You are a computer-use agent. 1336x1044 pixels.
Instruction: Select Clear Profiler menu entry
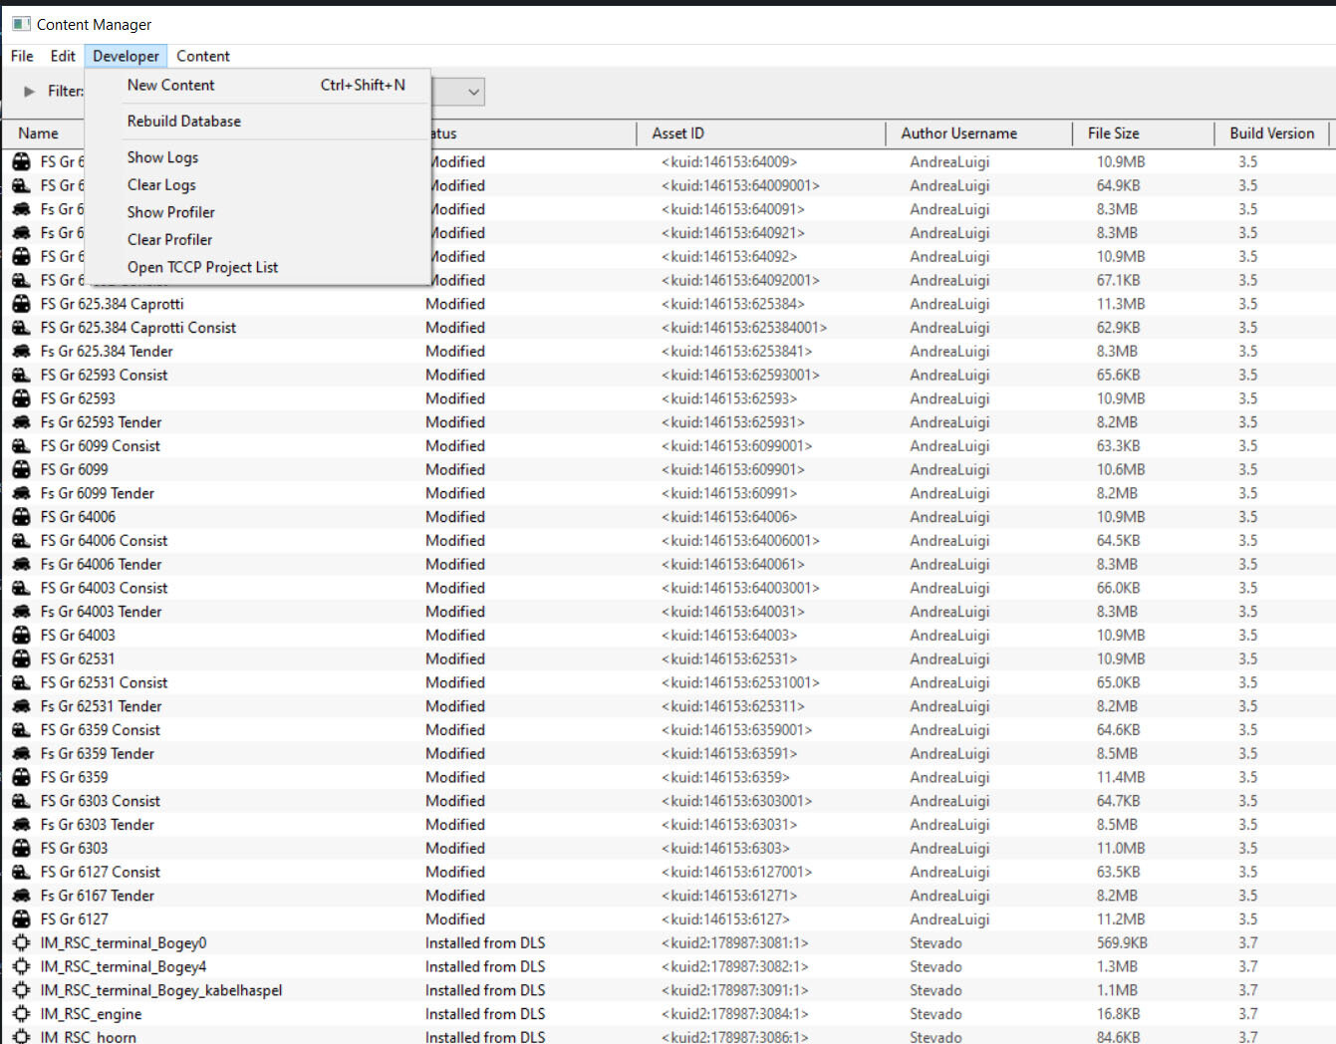click(x=258, y=240)
